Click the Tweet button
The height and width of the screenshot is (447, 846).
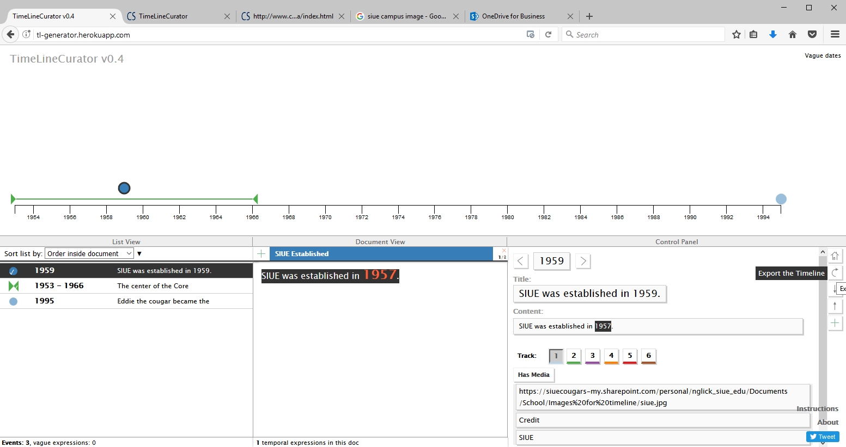tap(823, 437)
